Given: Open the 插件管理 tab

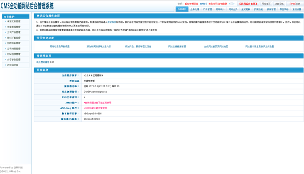Looking at the screenshot, I should click(271, 9).
